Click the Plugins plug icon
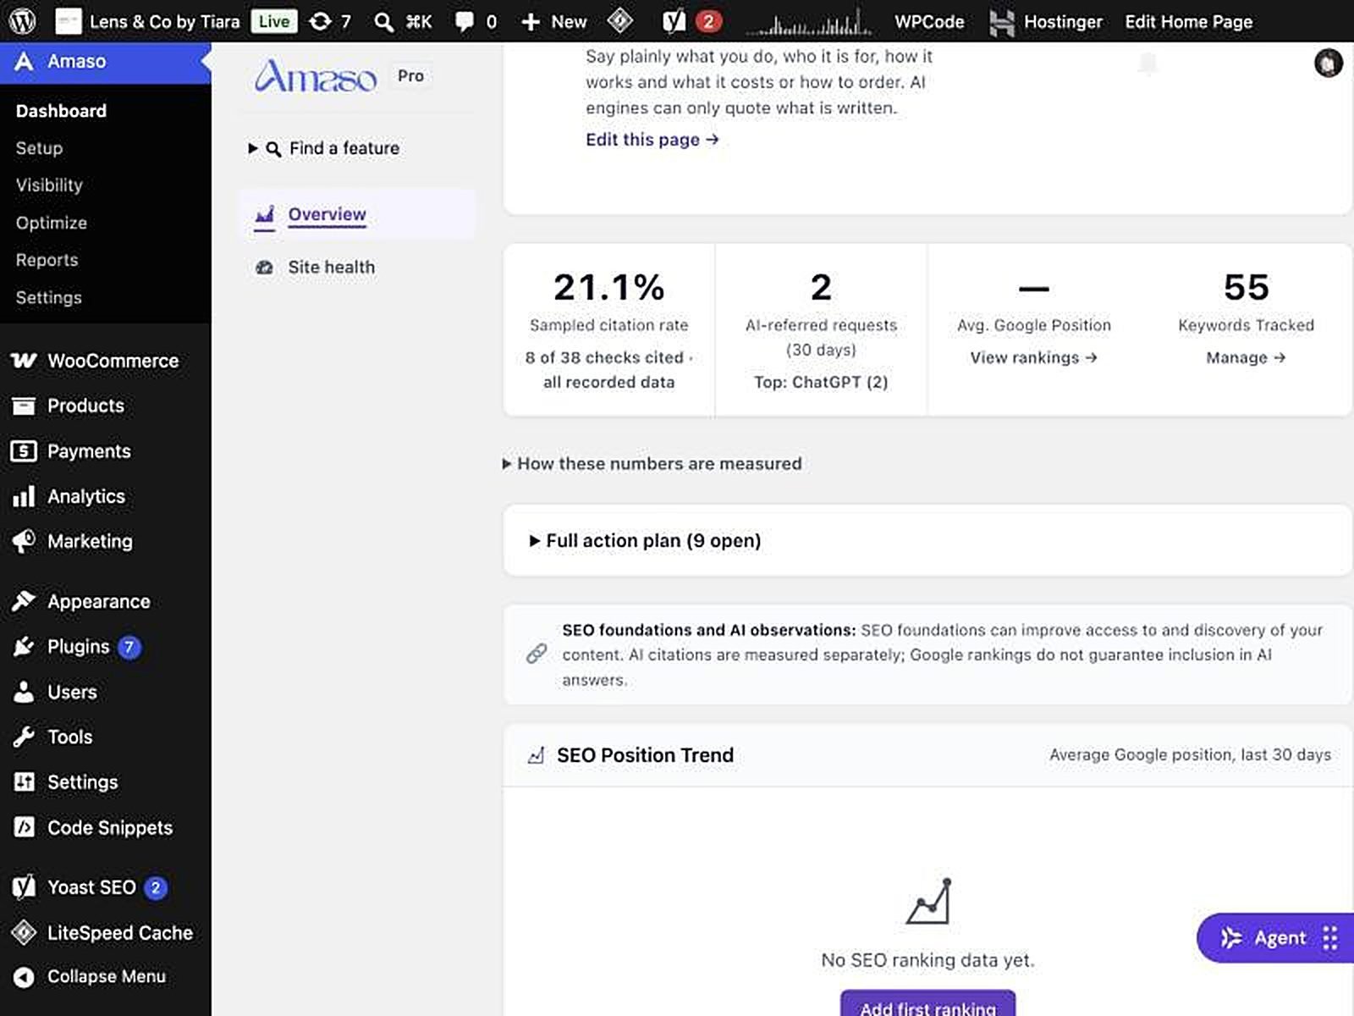The height and width of the screenshot is (1016, 1354). tap(24, 647)
